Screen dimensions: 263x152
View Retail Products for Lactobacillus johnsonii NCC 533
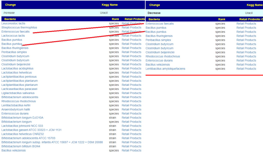131,126
